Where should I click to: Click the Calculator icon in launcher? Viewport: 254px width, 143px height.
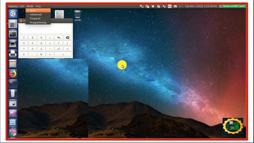(x=13, y=24)
